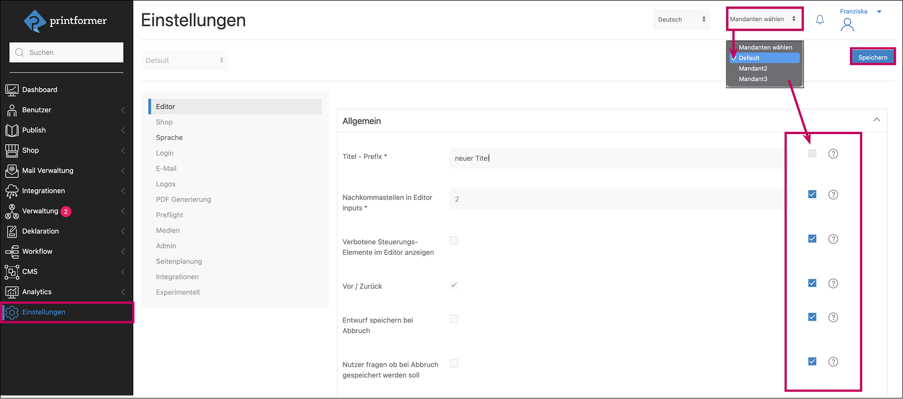Viewport: 903px width, 399px height.
Task: Open the Deutsch language dropdown
Action: [681, 19]
